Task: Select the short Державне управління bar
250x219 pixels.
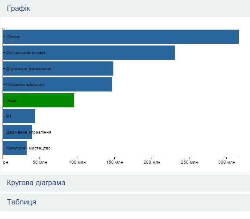Action: (x=18, y=132)
